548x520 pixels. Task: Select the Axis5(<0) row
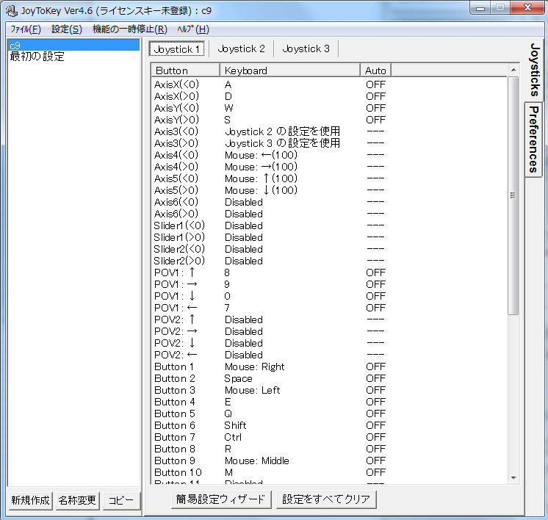tap(330, 178)
